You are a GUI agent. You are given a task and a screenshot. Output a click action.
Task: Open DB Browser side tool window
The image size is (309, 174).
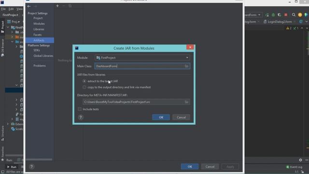2,48
